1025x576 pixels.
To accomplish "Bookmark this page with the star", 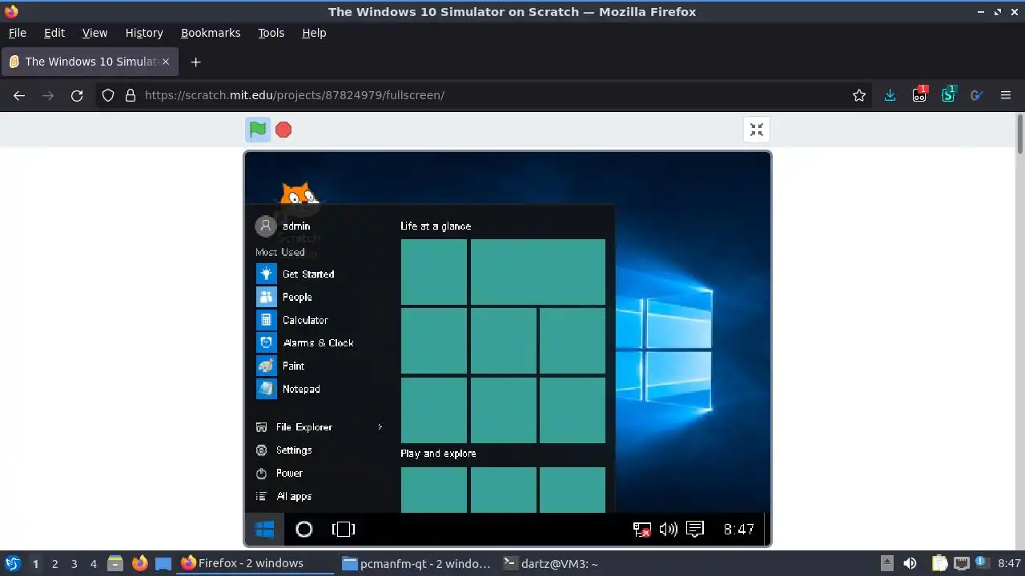I will coord(859,95).
